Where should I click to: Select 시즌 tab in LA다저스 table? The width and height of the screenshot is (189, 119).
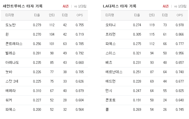coord(166,6)
